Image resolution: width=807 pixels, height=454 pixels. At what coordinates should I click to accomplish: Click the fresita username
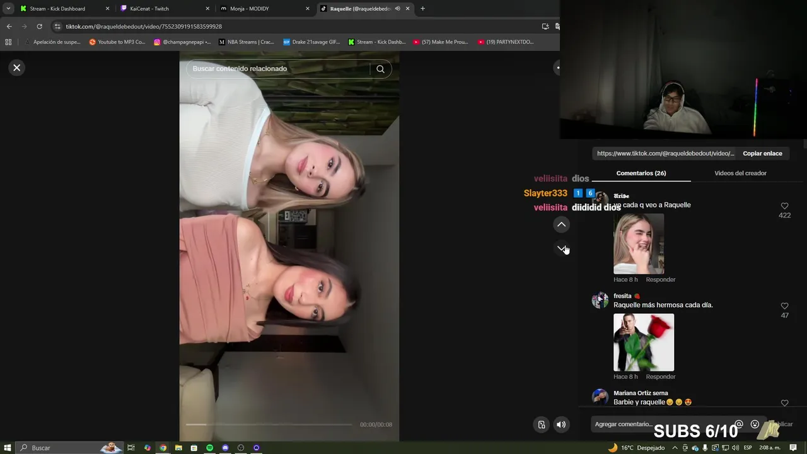pos(622,296)
